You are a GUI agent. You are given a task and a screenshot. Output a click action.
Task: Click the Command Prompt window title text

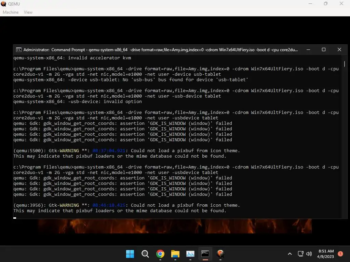coord(161,50)
